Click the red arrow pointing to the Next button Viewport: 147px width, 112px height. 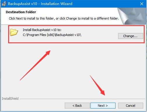coord(97,85)
